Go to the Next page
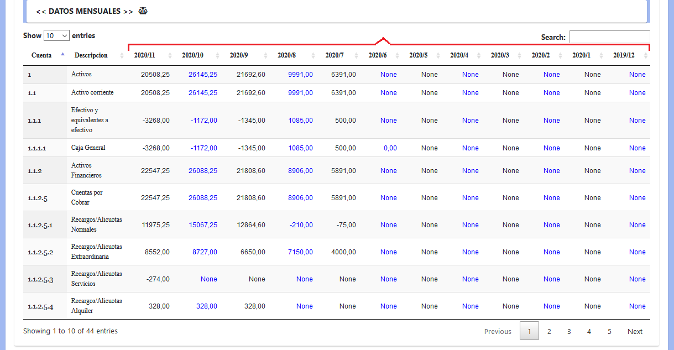674x350 pixels. pyautogui.click(x=635, y=331)
